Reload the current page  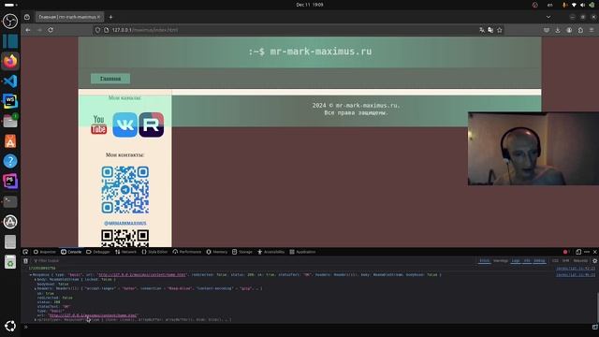[x=51, y=30]
